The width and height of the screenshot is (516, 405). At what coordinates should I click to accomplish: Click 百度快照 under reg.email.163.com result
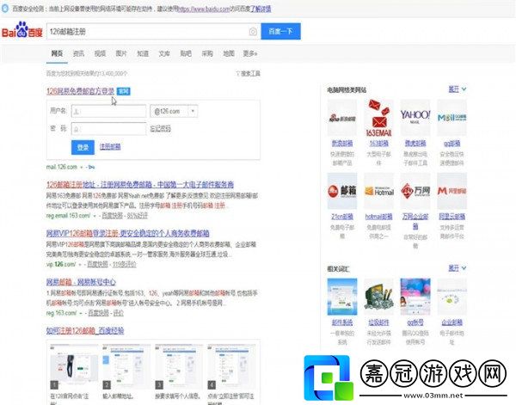coord(112,216)
